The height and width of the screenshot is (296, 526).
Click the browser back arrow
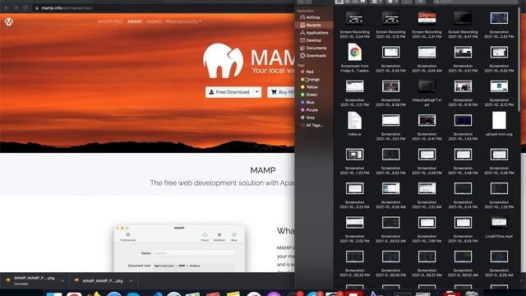point(7,7)
